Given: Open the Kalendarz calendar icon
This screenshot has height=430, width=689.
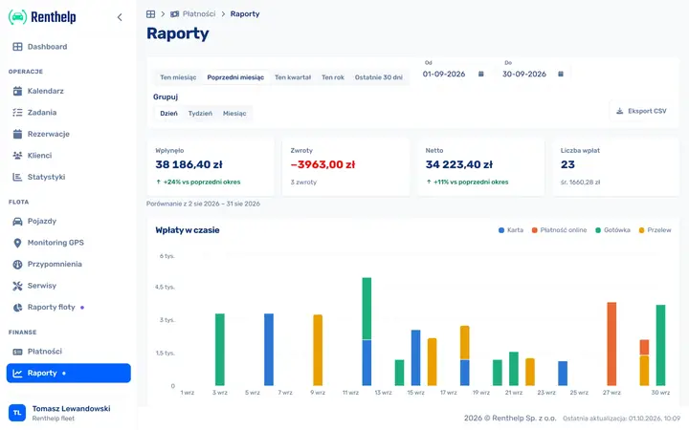Looking at the screenshot, I should [17, 91].
